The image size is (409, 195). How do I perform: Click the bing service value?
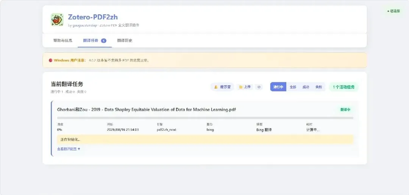[x=210, y=130]
